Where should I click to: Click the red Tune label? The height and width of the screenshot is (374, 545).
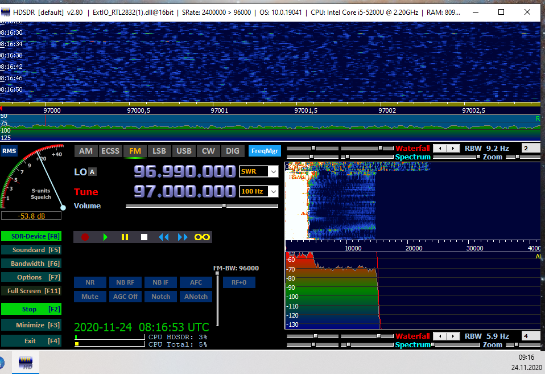86,192
